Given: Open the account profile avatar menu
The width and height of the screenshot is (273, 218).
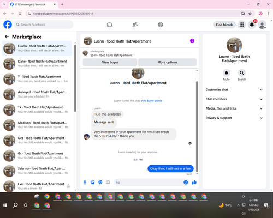Looking at the screenshot, I should pos(262,25).
